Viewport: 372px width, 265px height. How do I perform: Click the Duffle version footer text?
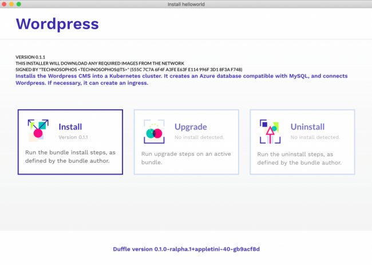pos(186,249)
